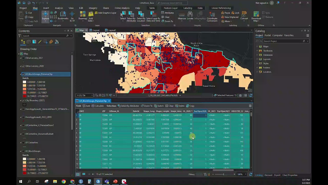
Task: Enable LR Centerline layer
Action: [23, 143]
